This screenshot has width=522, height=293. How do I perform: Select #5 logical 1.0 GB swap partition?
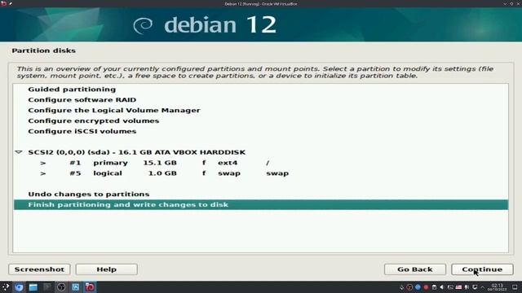pyautogui.click(x=261, y=173)
